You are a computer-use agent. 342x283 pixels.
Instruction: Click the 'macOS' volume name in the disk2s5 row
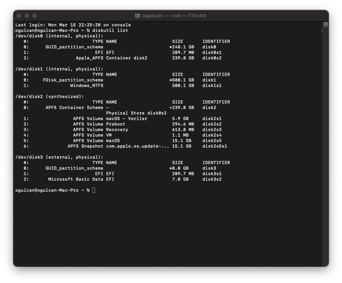tap(113, 141)
